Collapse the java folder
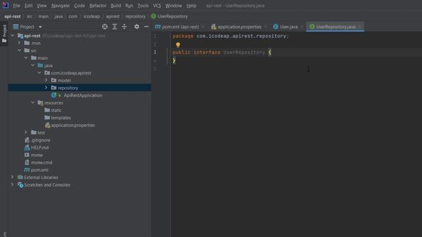The image size is (422, 237). (33, 65)
